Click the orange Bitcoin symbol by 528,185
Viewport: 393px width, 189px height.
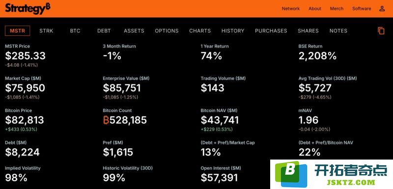point(106,120)
